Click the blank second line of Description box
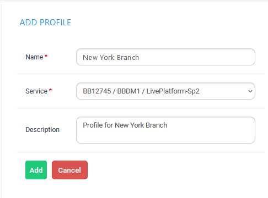The height and width of the screenshot is (198, 268). click(165, 136)
